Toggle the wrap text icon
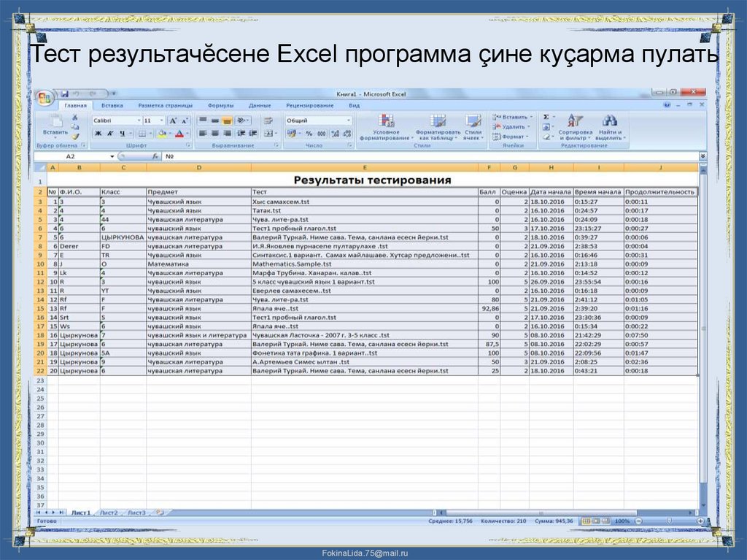This screenshot has width=747, height=560. click(x=268, y=120)
